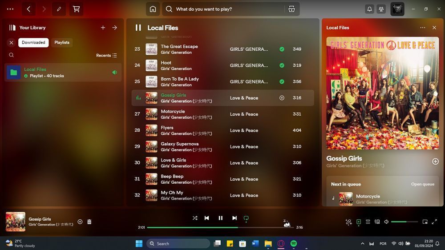The image size is (445, 250).
Task: Enter full screen mode icon
Action: [434, 222]
